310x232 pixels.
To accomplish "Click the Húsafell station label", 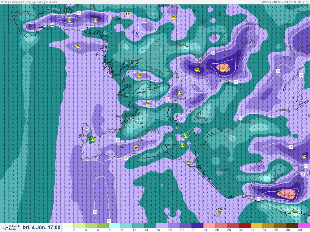I will [181, 45].
